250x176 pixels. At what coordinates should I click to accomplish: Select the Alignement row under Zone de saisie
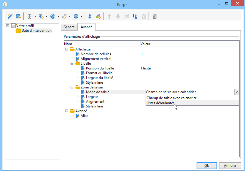click(95, 102)
